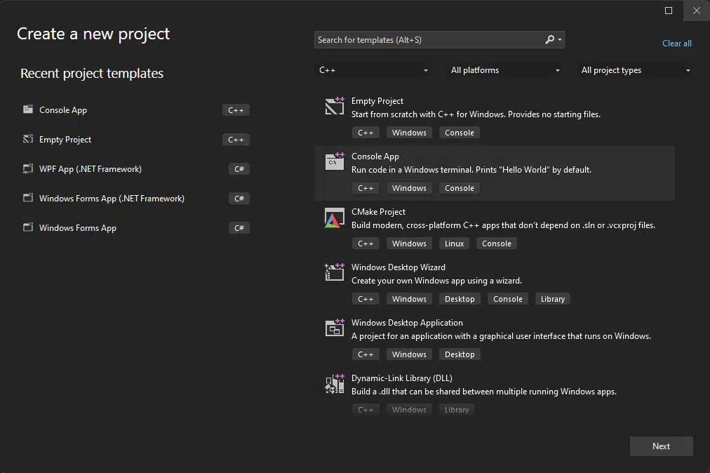This screenshot has width=710, height=473.
Task: Click the C# badge next to Windows Forms App (.NET Framework)
Action: point(239,199)
